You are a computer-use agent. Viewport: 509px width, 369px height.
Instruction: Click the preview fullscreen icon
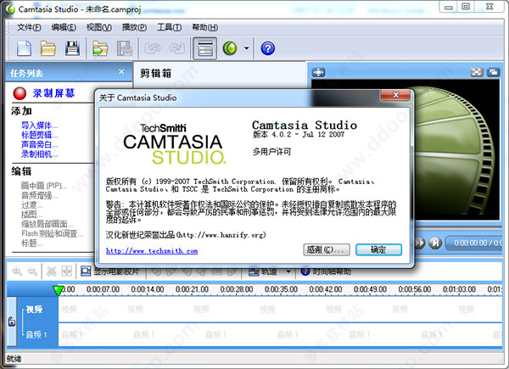477,72
